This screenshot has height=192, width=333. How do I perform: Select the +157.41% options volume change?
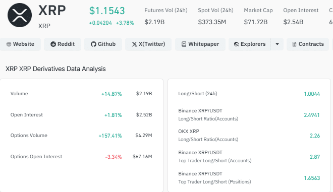point(110,136)
